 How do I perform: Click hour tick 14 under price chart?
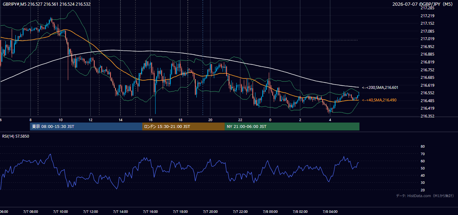[x=121, y=120]
